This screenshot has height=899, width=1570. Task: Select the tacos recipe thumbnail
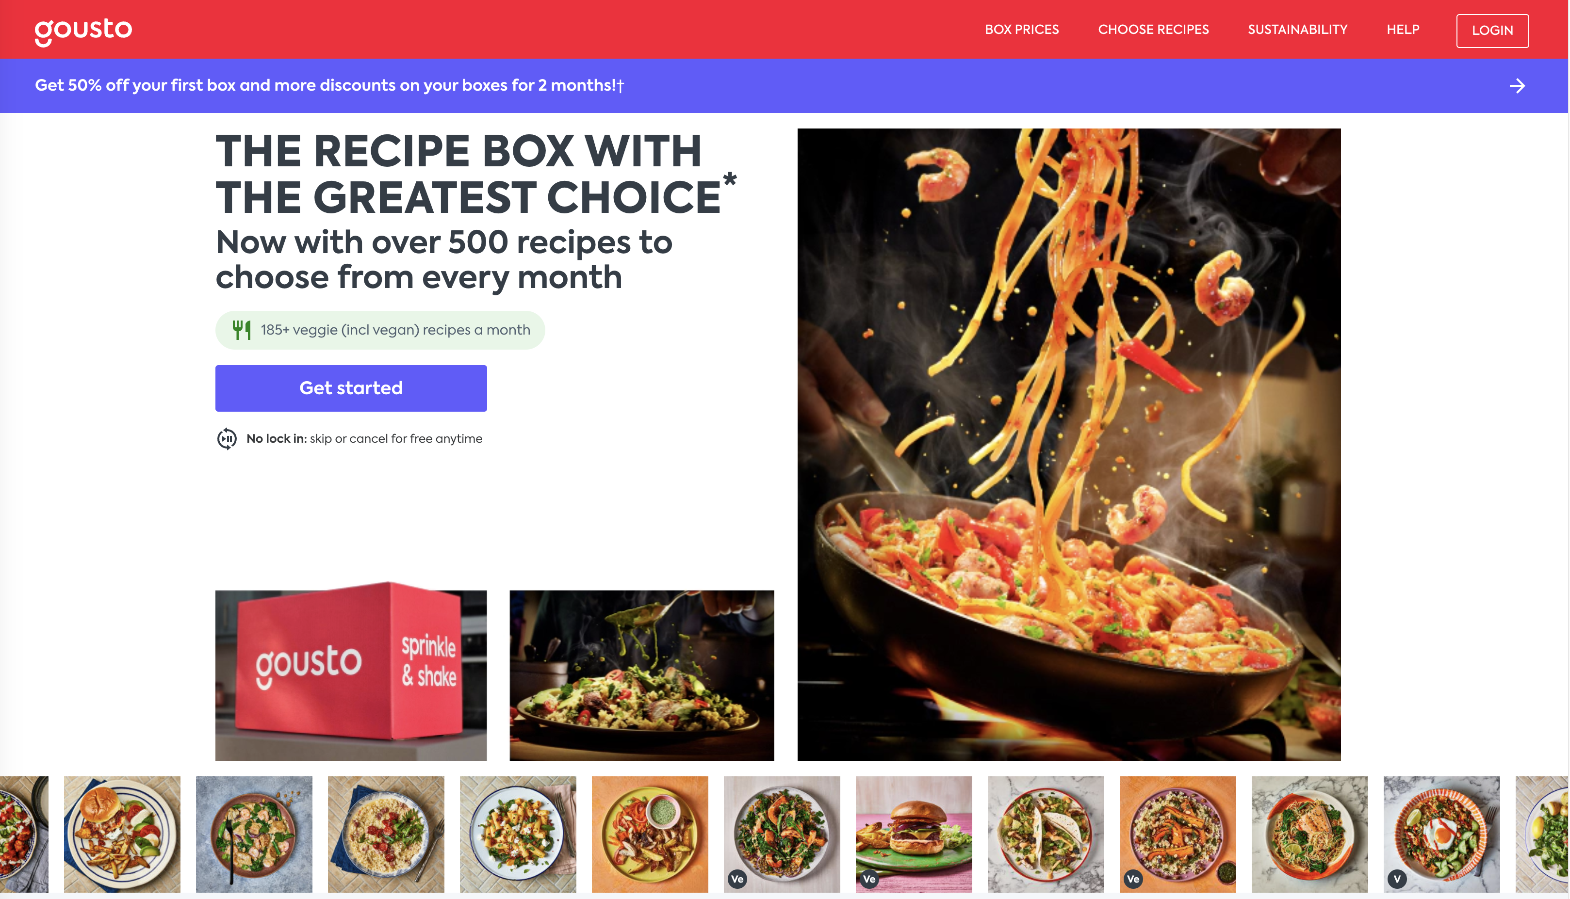coord(1046,834)
